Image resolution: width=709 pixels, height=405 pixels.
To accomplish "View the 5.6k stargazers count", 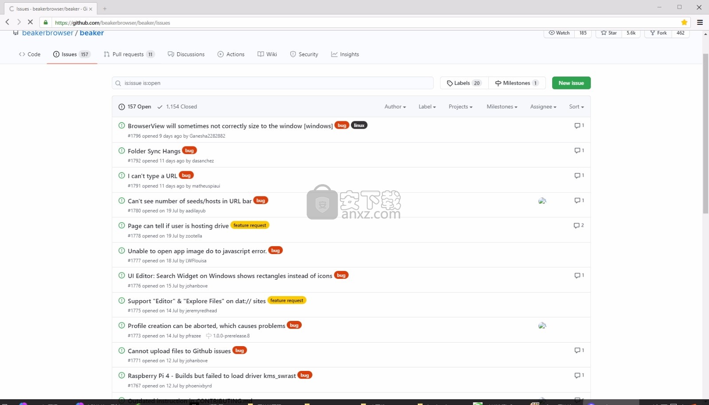I will pyautogui.click(x=631, y=33).
